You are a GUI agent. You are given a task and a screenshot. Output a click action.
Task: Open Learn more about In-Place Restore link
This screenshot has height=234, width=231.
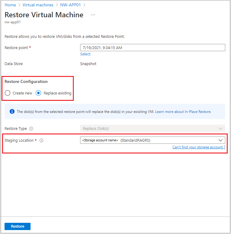coord(183,112)
